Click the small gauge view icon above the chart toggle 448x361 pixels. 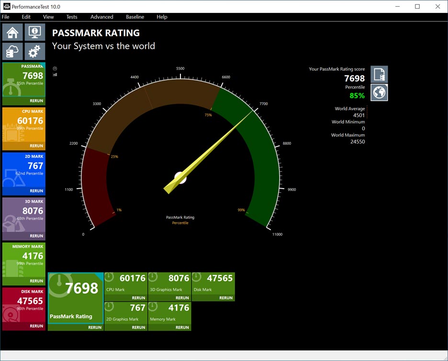(x=55, y=68)
